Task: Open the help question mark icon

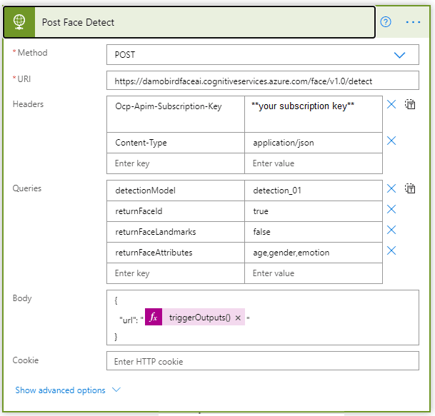Action: [x=386, y=22]
